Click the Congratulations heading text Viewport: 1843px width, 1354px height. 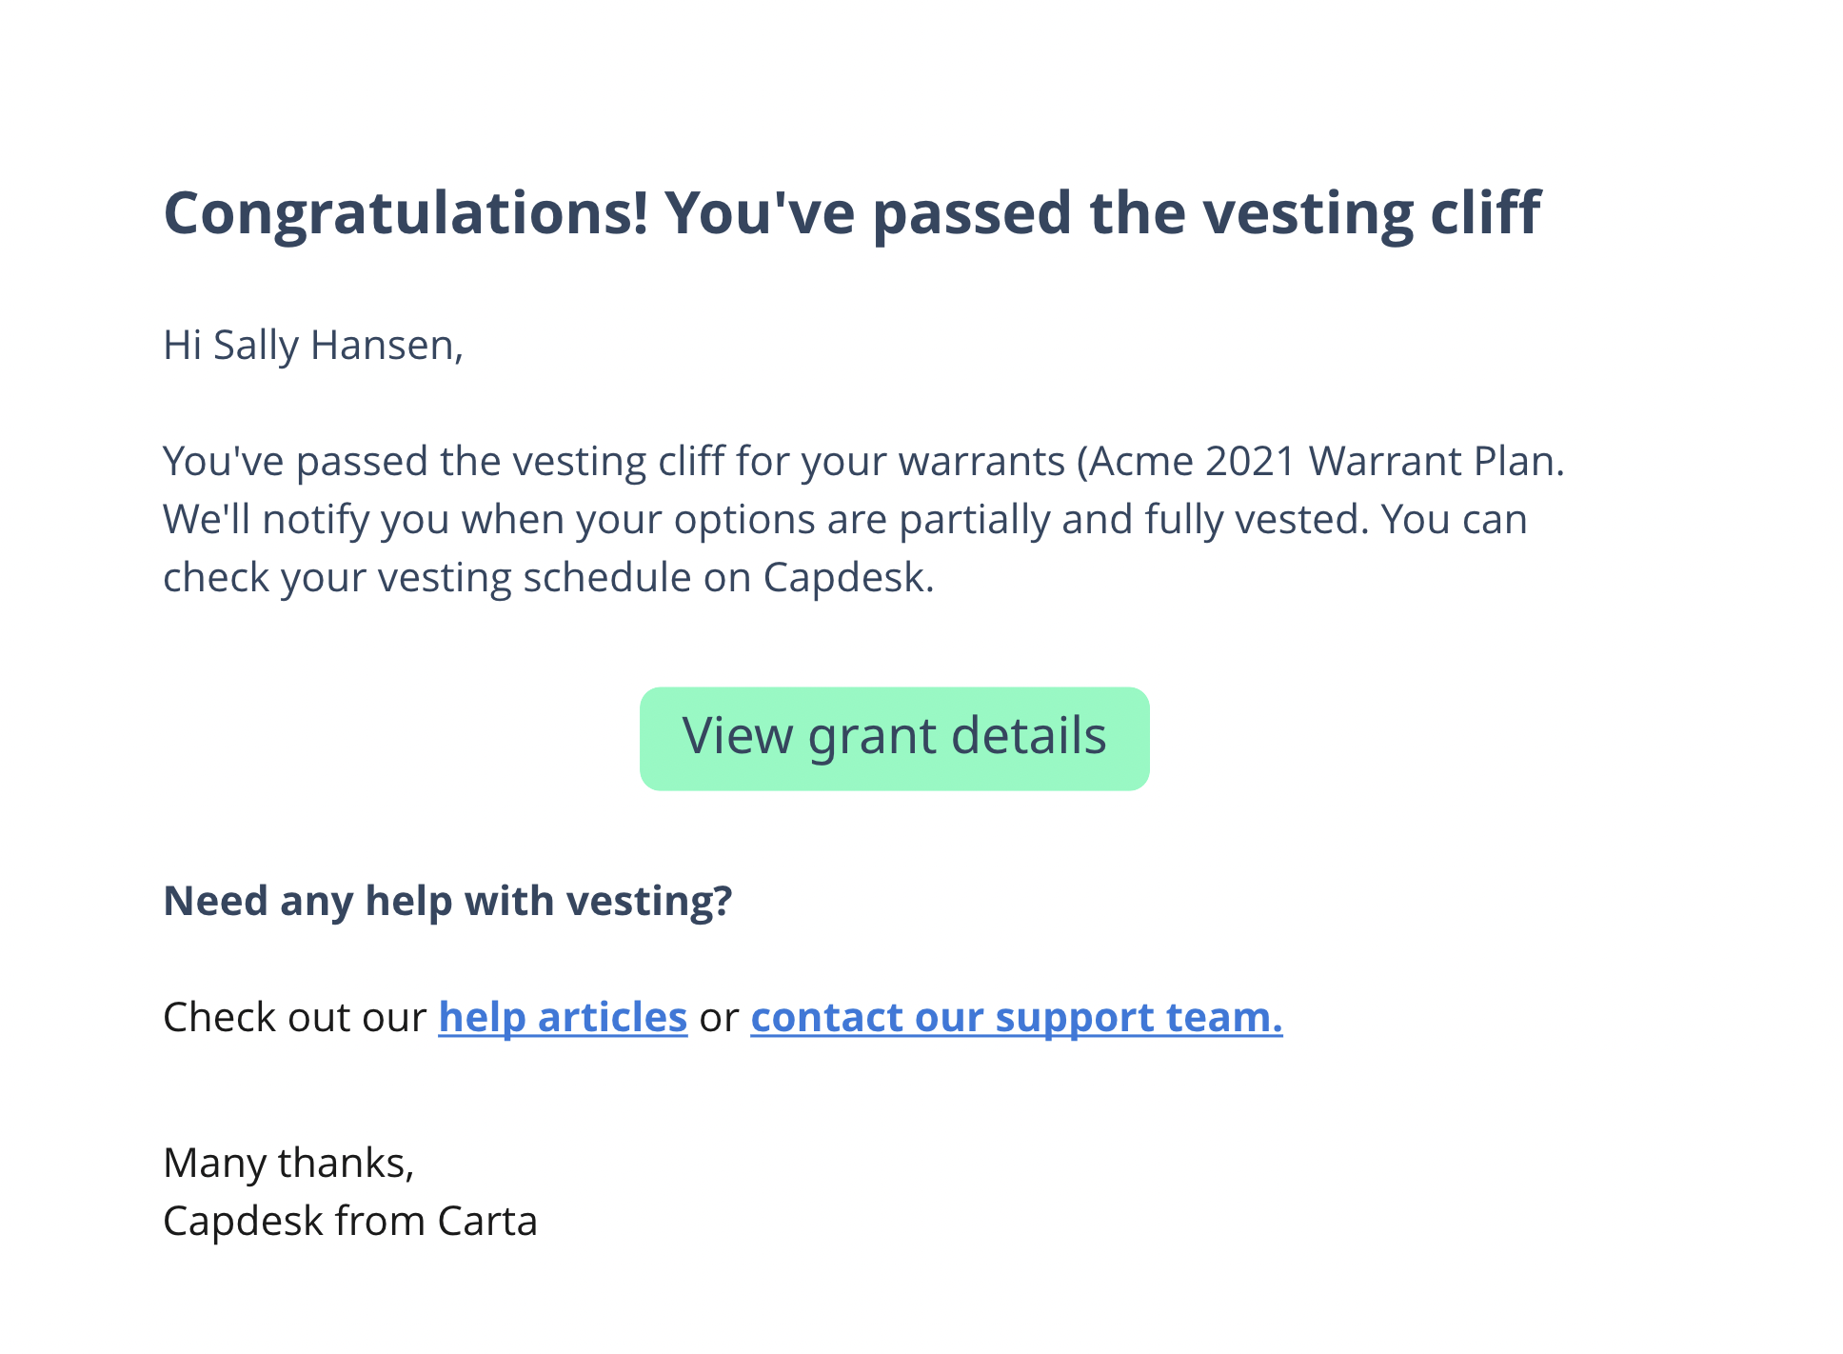(x=852, y=213)
